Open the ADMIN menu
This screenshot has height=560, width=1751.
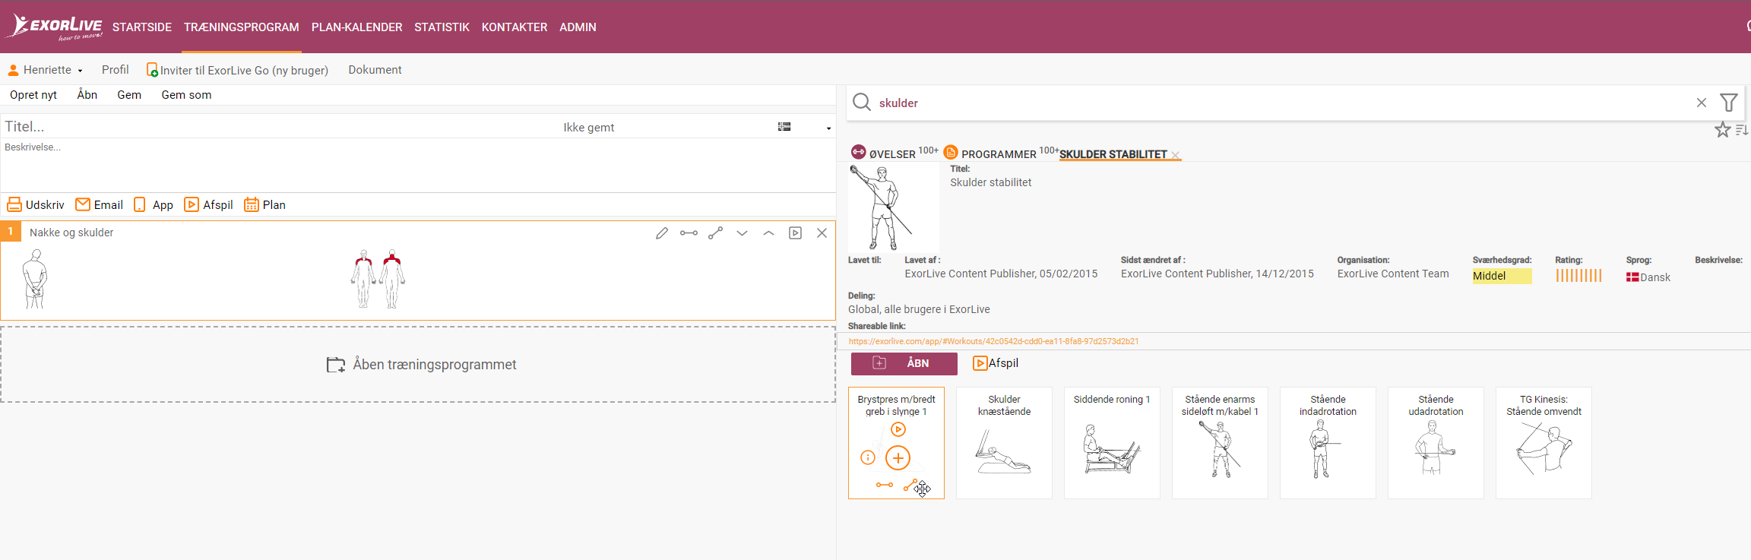click(x=578, y=27)
